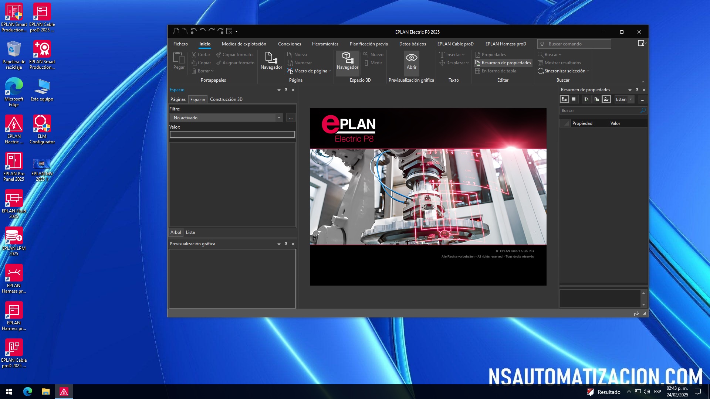Switch to the Construcción 3D tab
Image resolution: width=710 pixels, height=399 pixels.
click(226, 99)
